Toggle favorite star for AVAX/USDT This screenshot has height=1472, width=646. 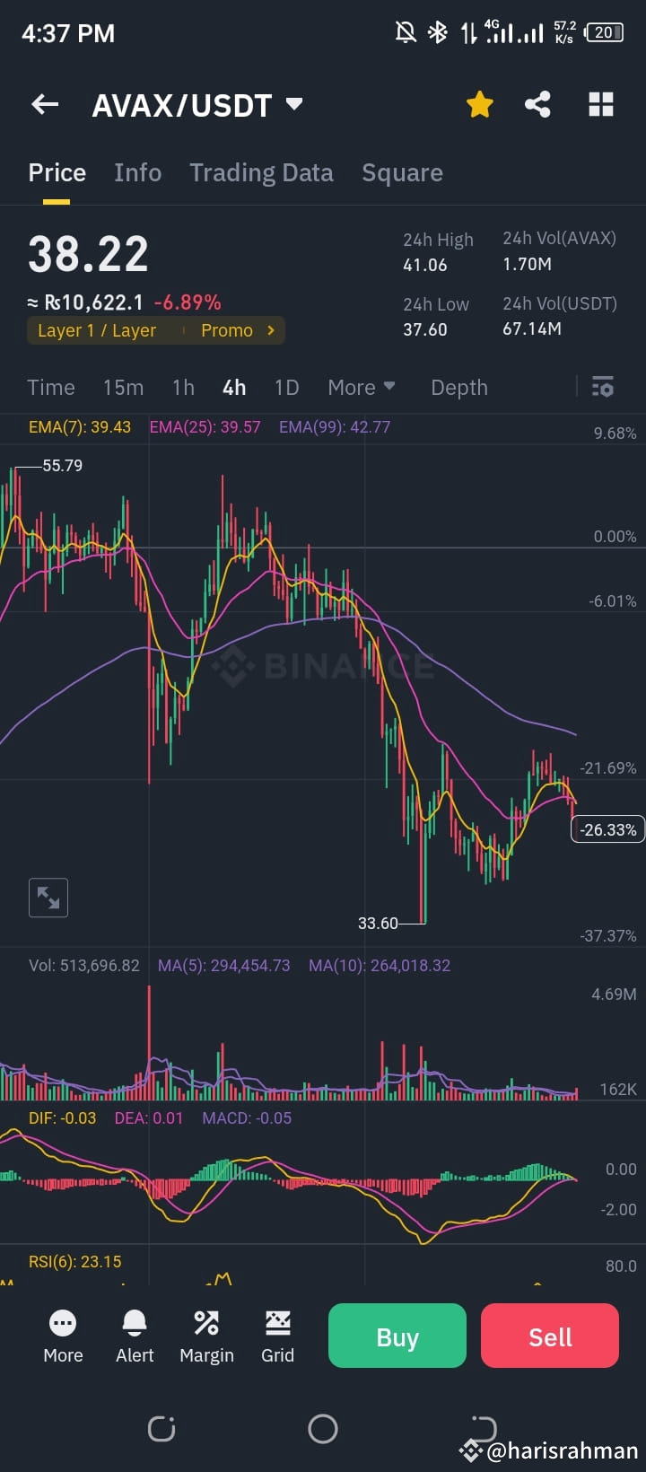(480, 104)
